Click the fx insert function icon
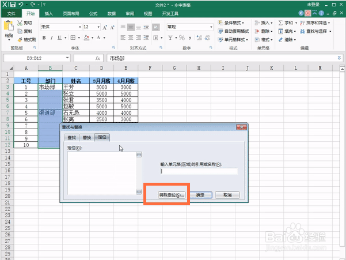This screenshot has height=260, width=346. tap(98, 58)
